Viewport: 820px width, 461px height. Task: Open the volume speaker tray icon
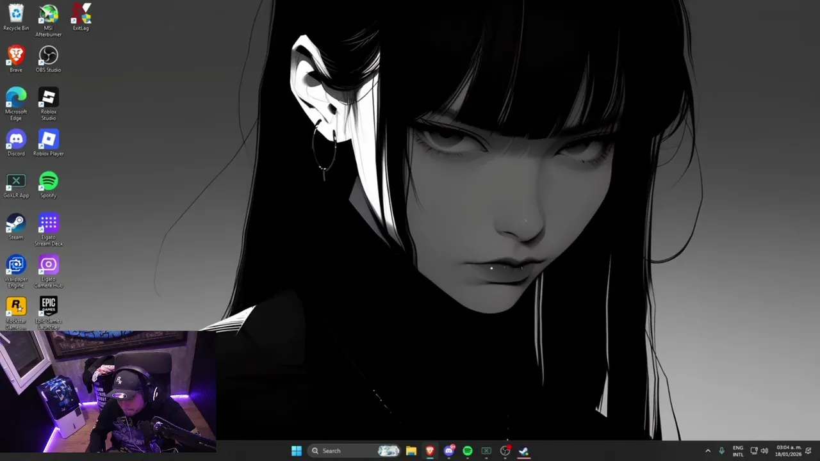764,451
